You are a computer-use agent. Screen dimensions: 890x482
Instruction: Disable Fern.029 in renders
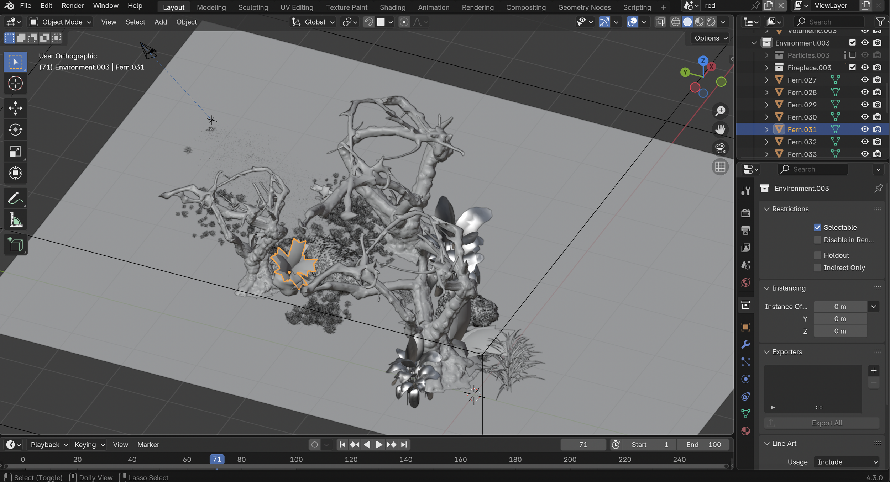(x=878, y=105)
